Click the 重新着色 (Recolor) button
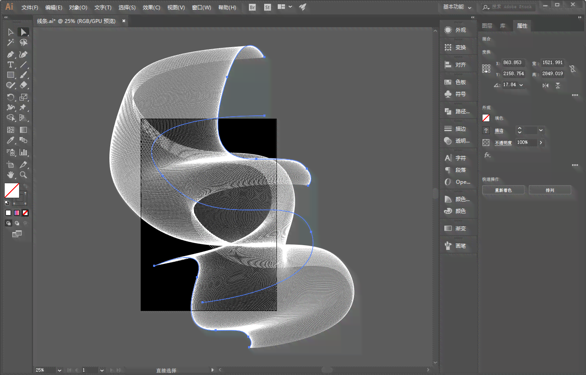The height and width of the screenshot is (375, 586). 503,190
